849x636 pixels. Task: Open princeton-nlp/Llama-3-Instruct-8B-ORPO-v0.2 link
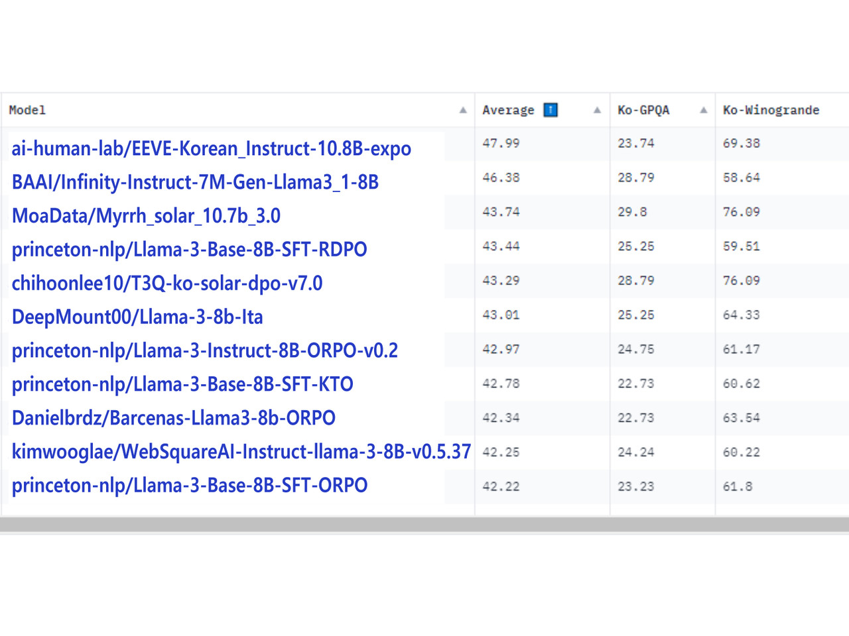coord(204,350)
